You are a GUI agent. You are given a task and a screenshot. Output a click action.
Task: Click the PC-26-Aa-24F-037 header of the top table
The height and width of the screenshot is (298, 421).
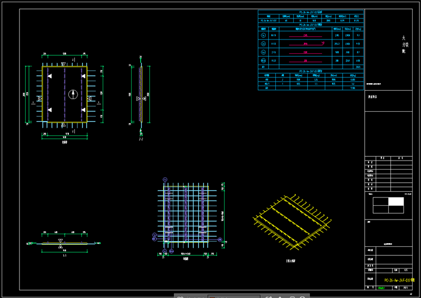coord(311,12)
